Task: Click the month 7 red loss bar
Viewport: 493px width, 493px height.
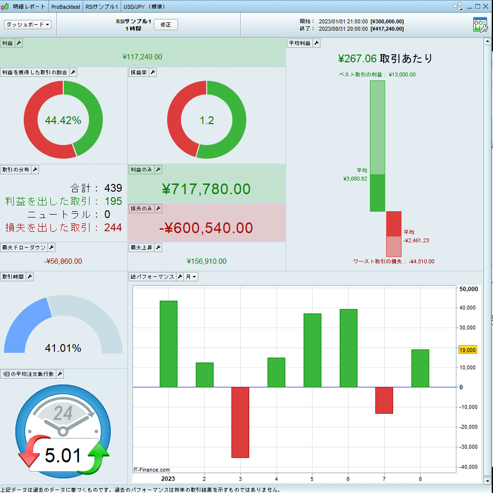Action: pos(384,400)
